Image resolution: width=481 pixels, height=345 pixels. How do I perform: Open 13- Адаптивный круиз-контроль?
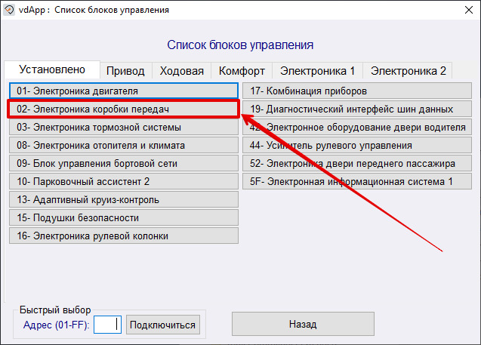click(124, 199)
